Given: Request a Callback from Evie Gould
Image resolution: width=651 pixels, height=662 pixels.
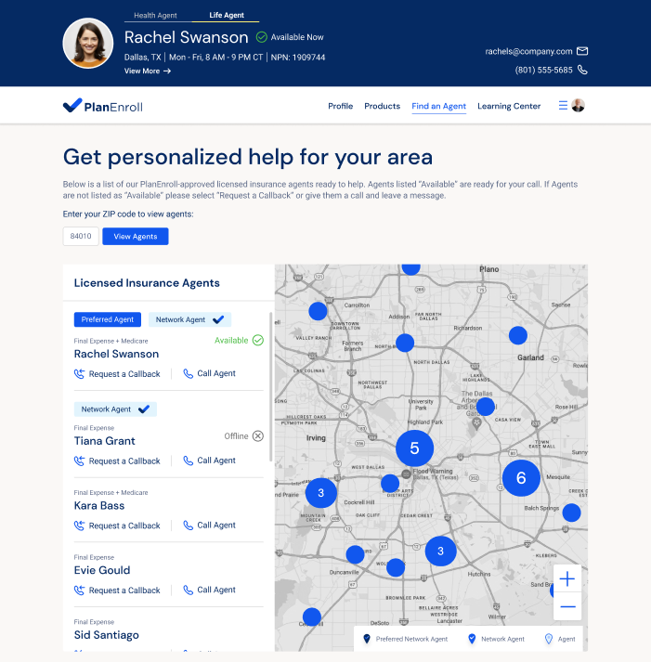Looking at the screenshot, I should (124, 591).
